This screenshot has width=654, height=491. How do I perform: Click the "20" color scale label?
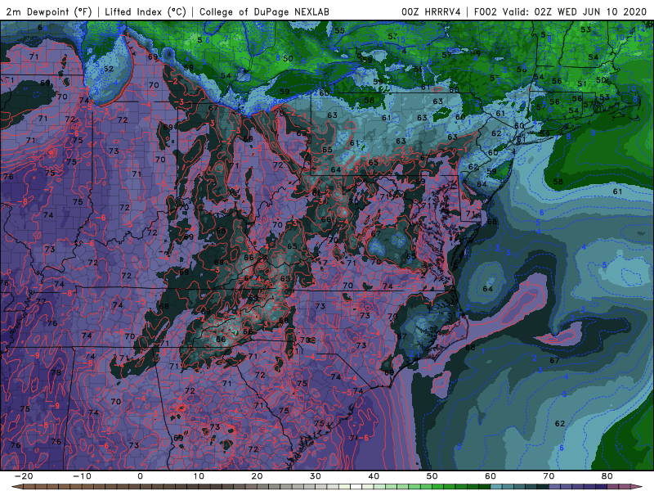pyautogui.click(x=257, y=476)
